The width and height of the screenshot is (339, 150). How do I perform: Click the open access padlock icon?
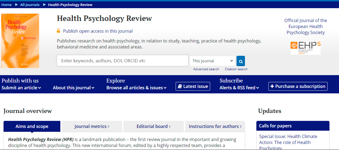tap(58, 31)
